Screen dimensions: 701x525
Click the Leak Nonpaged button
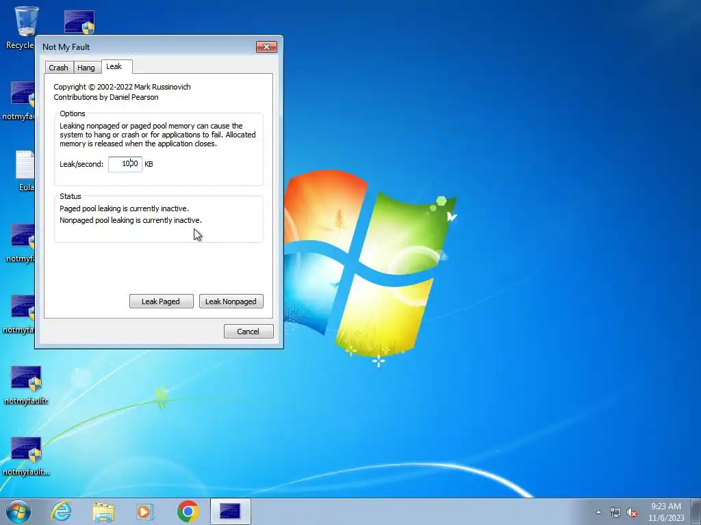coord(231,301)
